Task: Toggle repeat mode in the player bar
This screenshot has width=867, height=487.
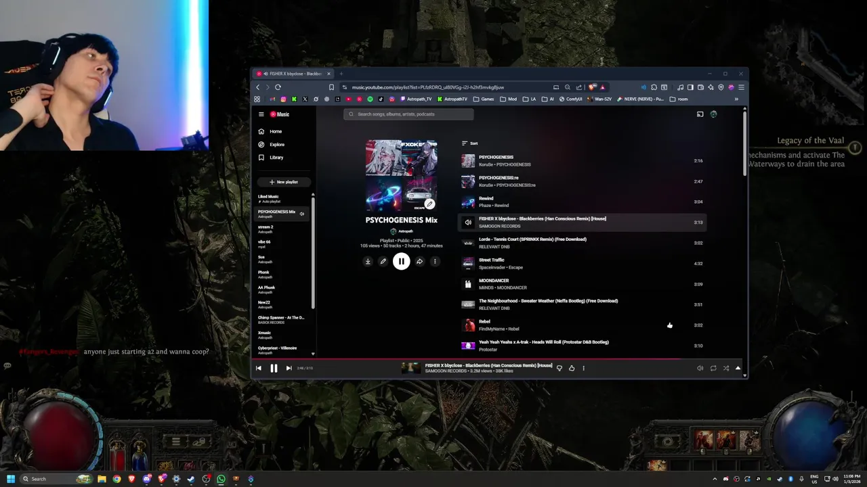Action: coord(713,368)
